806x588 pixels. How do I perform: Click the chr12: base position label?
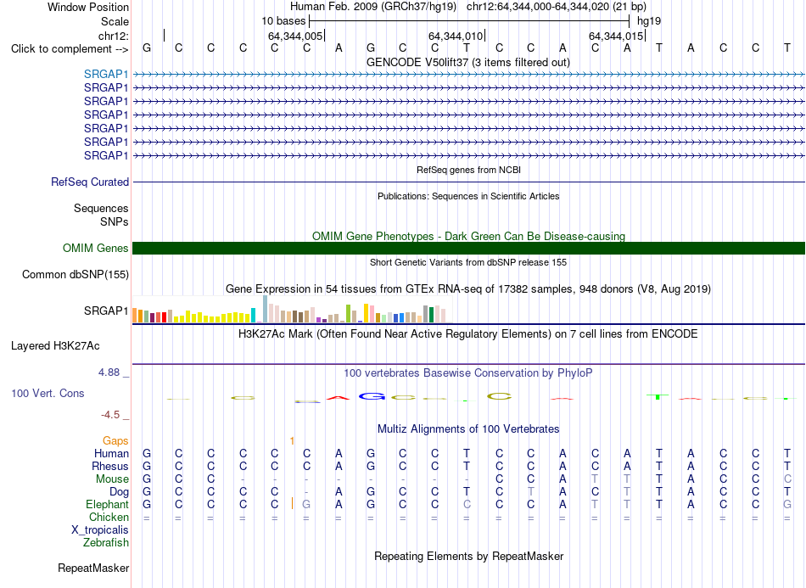point(114,36)
